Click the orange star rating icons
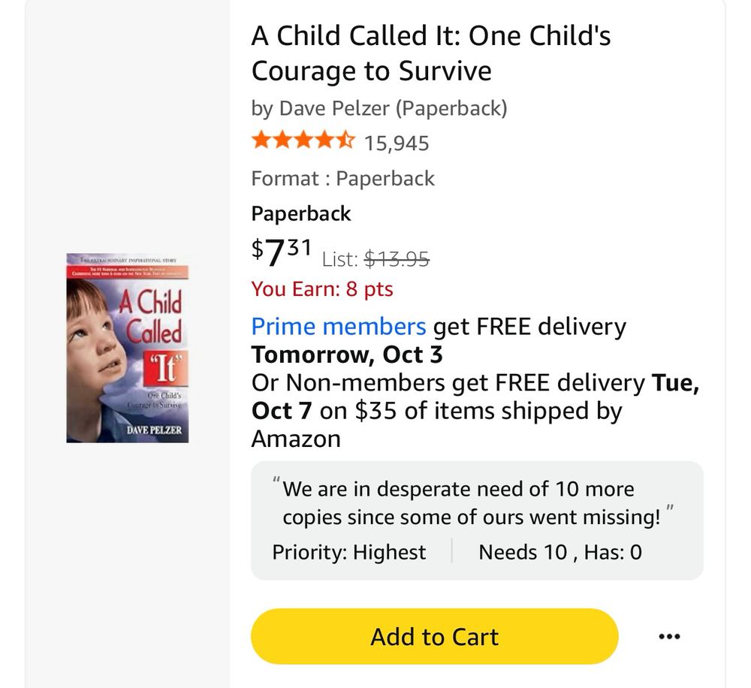The width and height of the screenshot is (751, 688). click(x=303, y=141)
